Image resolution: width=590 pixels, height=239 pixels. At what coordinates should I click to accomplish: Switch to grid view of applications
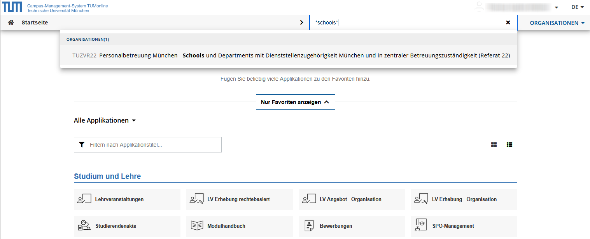[x=494, y=145]
